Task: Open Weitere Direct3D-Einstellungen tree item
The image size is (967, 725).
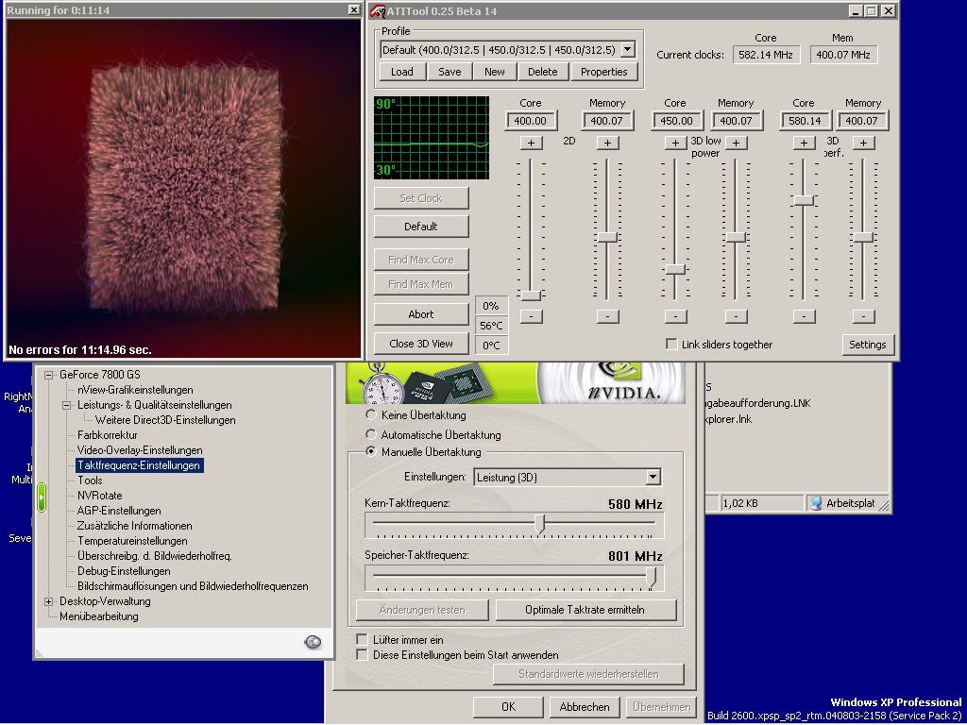Action: tap(165, 420)
